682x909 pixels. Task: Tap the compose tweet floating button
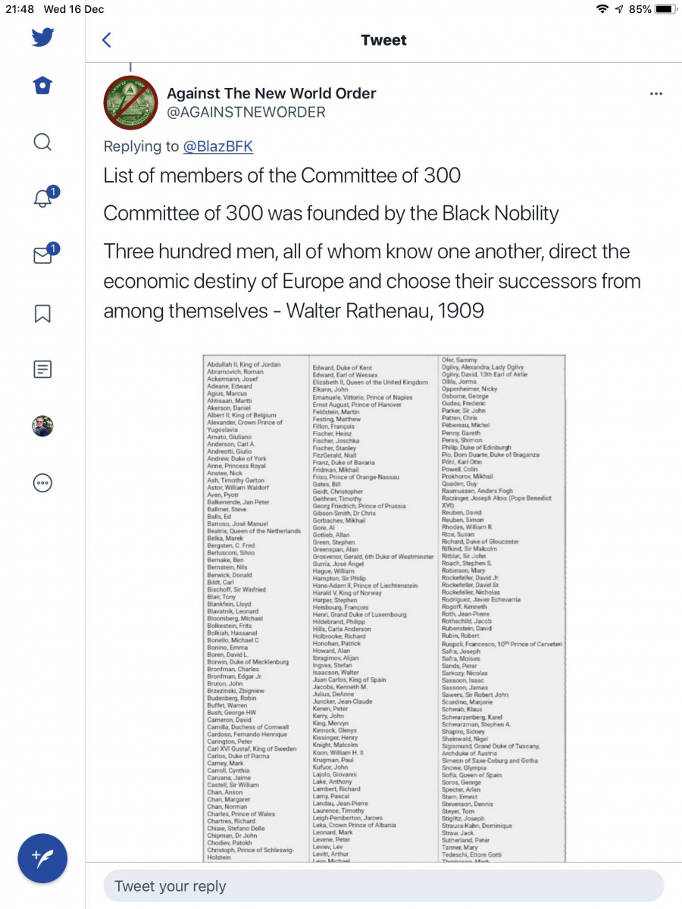click(42, 858)
